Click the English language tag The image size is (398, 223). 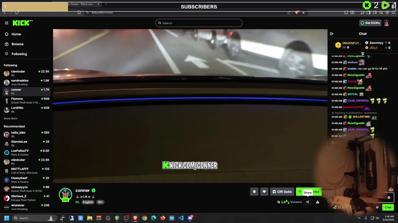coord(88,202)
